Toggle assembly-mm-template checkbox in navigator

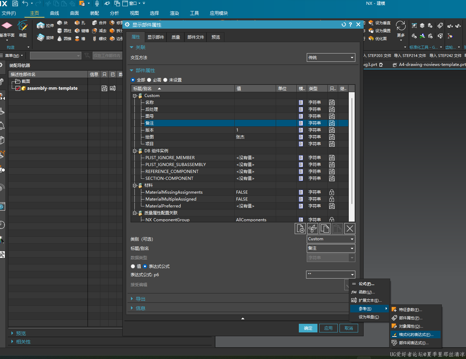[x=18, y=88]
